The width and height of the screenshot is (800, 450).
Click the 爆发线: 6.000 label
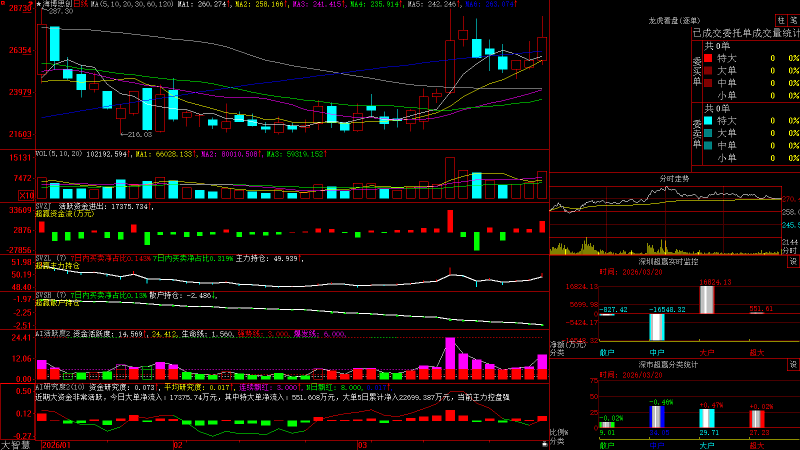tap(319, 334)
